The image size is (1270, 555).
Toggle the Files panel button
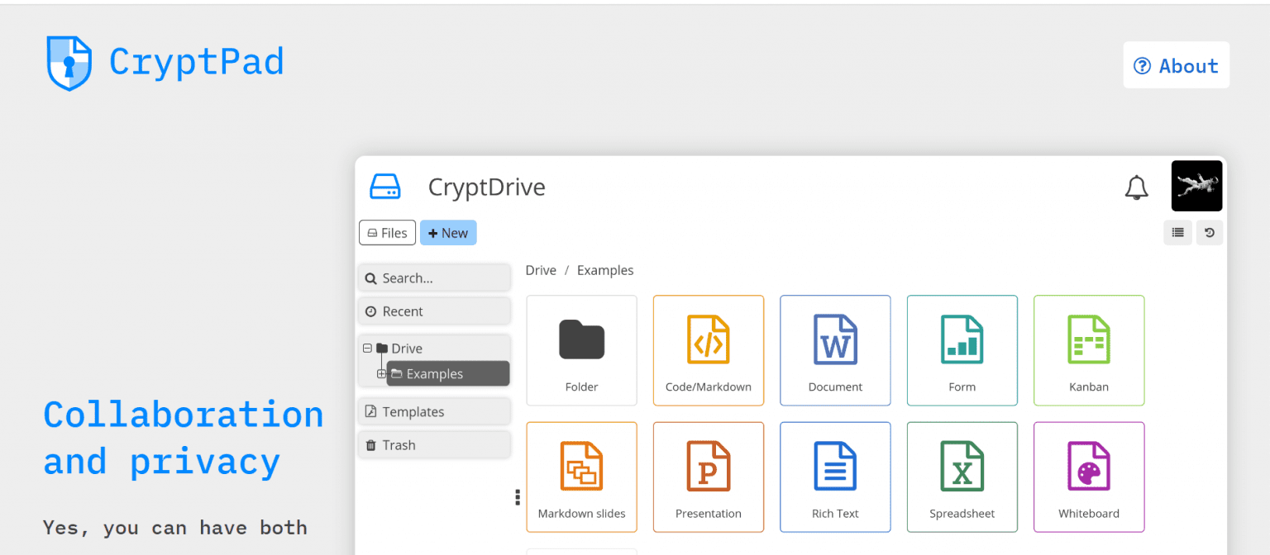tap(387, 233)
